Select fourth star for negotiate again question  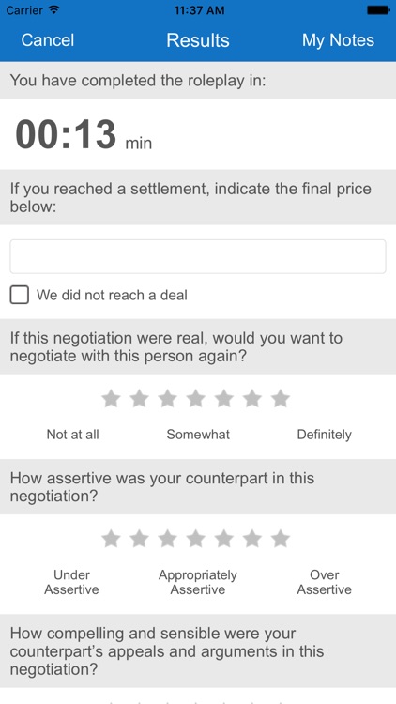point(196,398)
